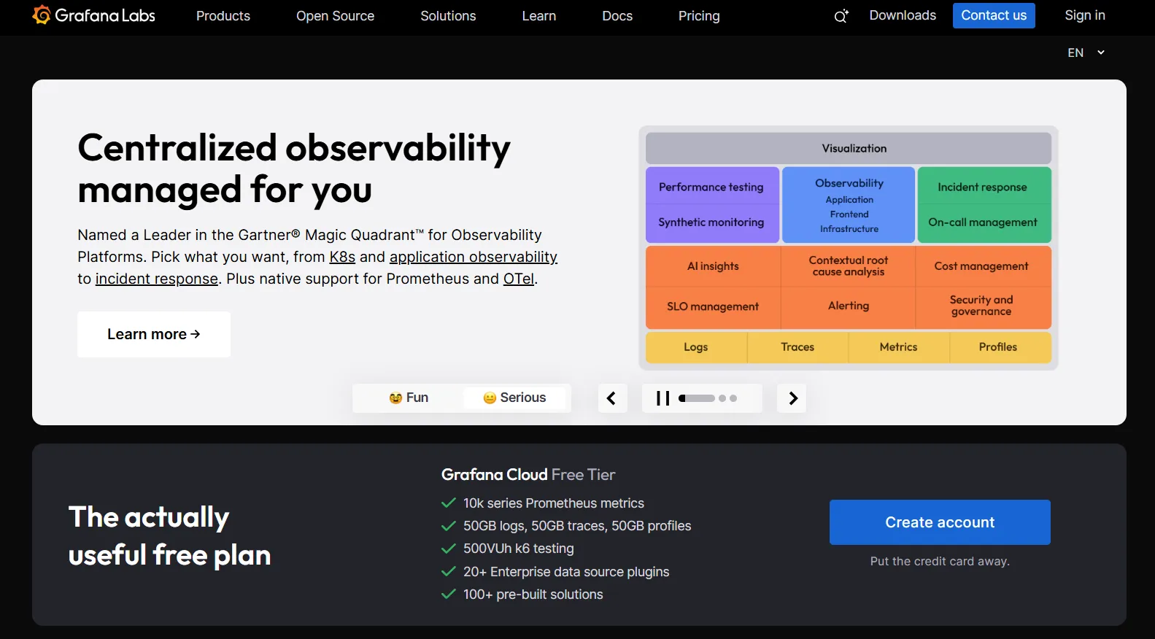Select the Traces tile in diagram
The height and width of the screenshot is (639, 1155).
coord(797,347)
